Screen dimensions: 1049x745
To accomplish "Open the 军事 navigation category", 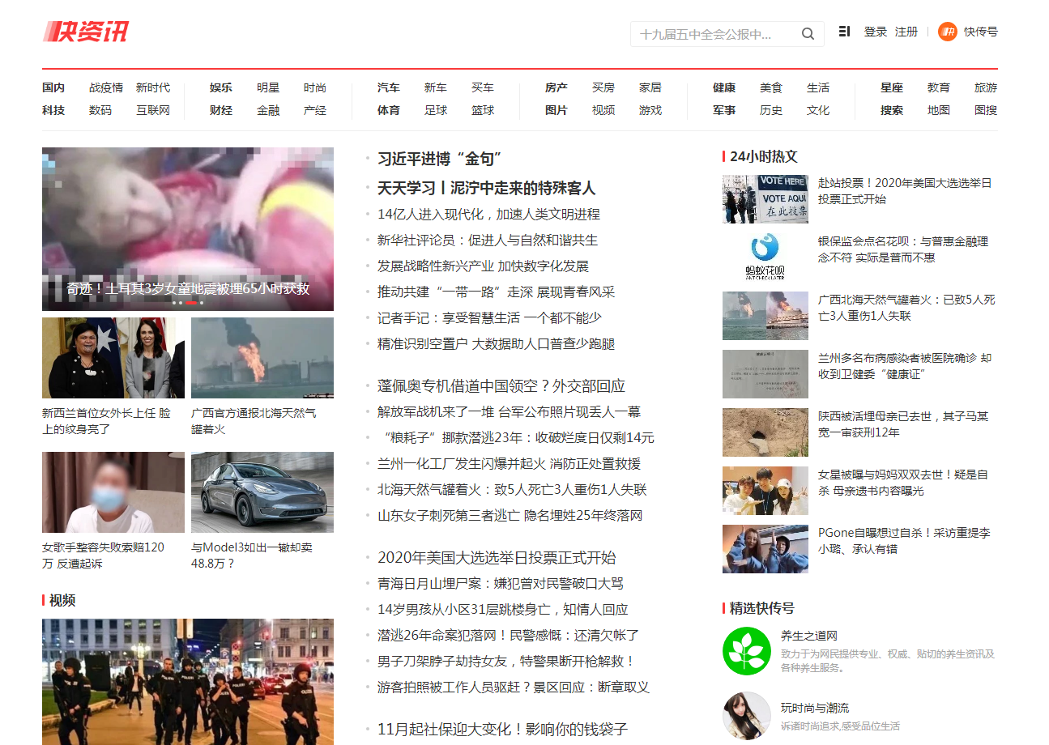I will [724, 110].
